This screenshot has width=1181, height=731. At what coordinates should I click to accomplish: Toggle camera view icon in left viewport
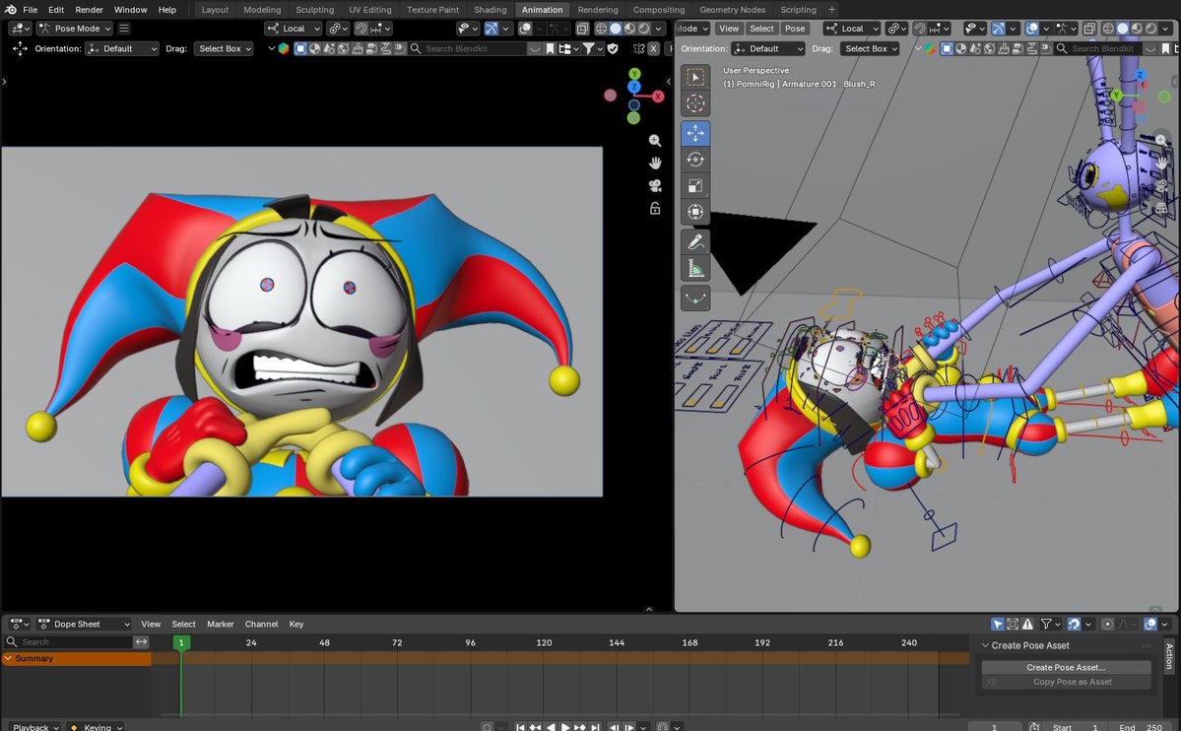click(654, 185)
